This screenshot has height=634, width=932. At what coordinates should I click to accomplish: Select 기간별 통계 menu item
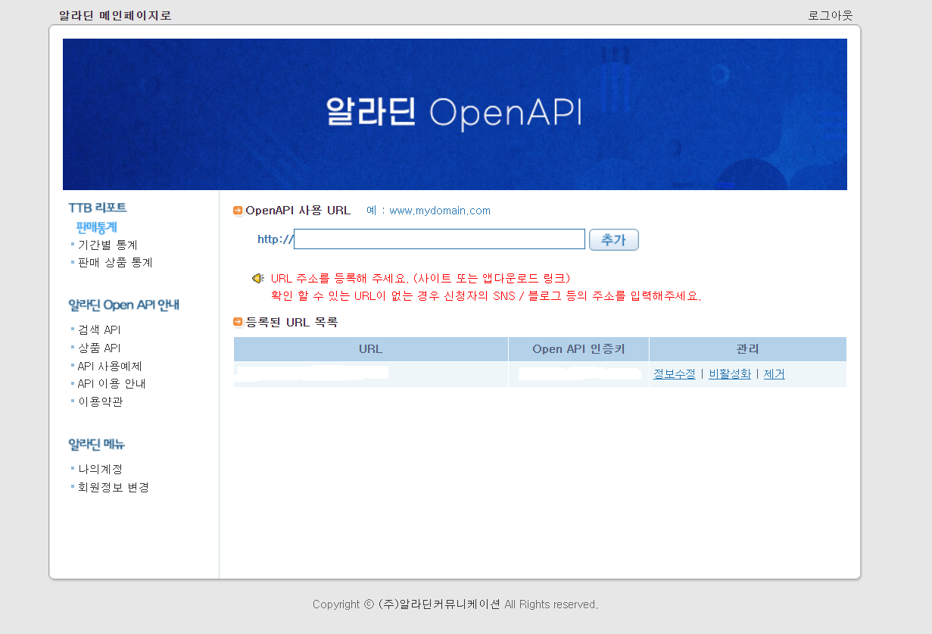click(108, 245)
